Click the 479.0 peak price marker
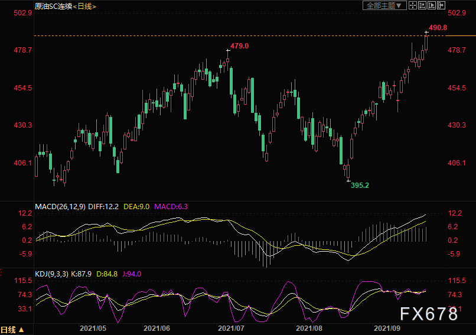Viewport: 476px width, 335px height. (x=239, y=46)
